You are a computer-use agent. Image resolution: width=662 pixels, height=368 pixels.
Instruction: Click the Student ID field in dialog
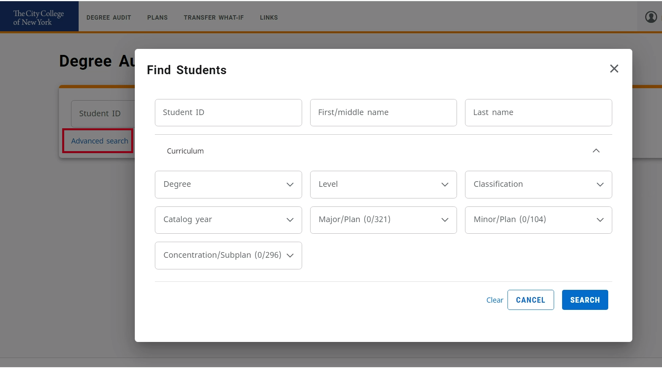pos(228,113)
